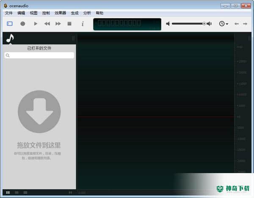
Task: Open the 编辑 menu
Action: (21, 13)
